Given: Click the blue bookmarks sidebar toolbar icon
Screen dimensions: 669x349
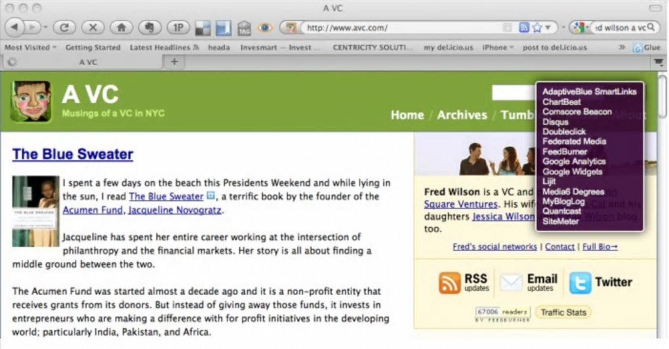Looking at the screenshot, I should pos(223,28).
